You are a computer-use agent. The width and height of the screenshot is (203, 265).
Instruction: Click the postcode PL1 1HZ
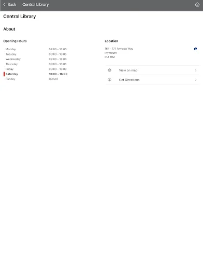pyautogui.click(x=110, y=57)
